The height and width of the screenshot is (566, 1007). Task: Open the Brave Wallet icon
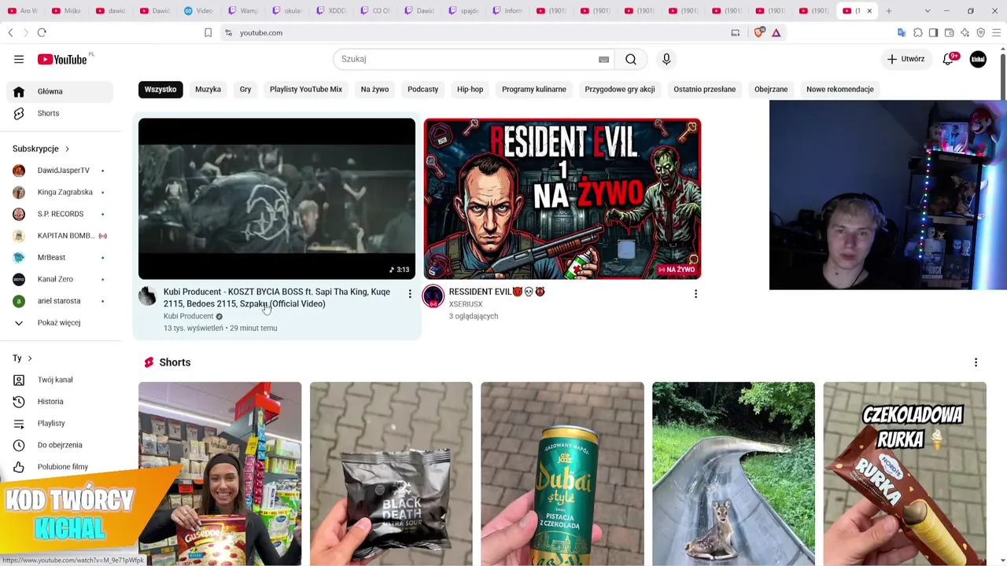coord(949,32)
